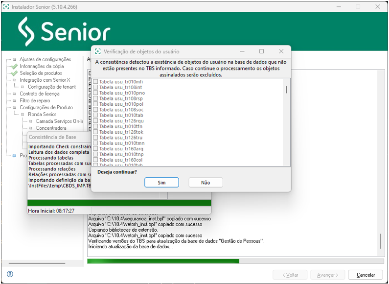This screenshot has width=389, height=284.
Task: Tick the Tabela usu_tr108rsp checkbox
Action: coord(95,98)
